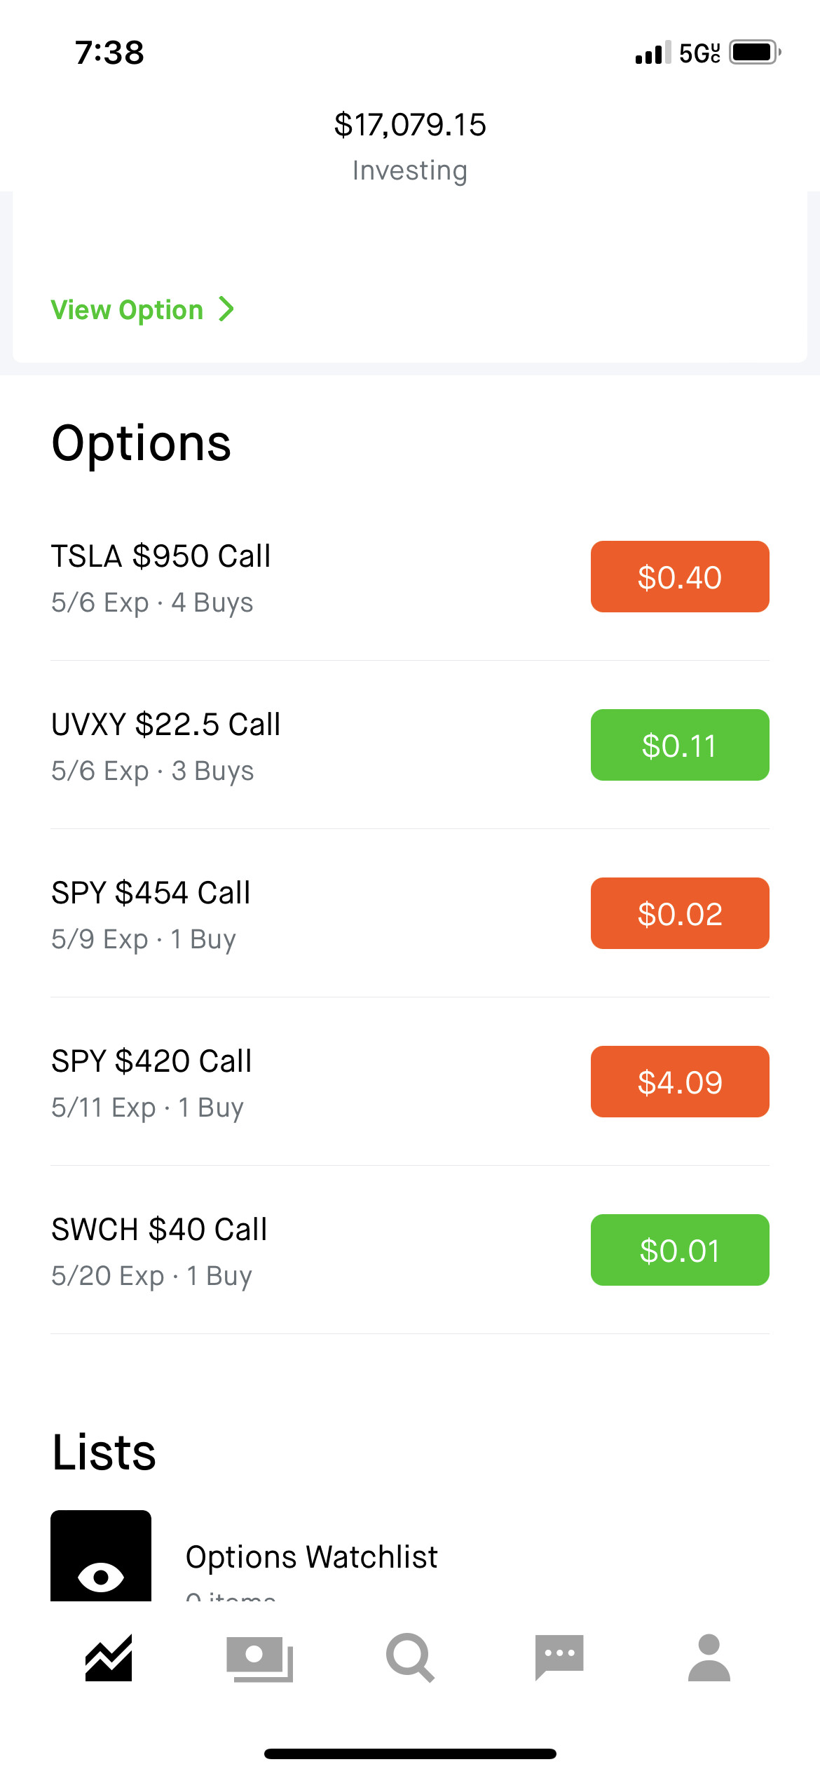
Task: Open the messages chat bubble icon
Action: point(559,1658)
